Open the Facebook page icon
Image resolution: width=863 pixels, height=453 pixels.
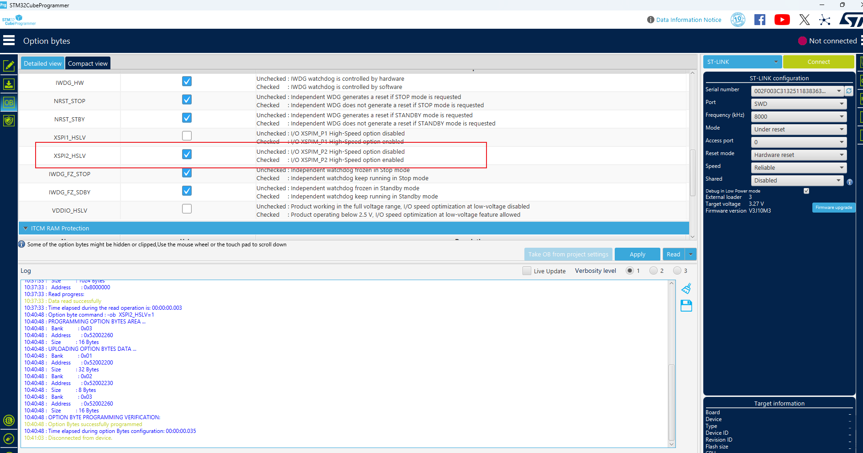click(x=760, y=20)
